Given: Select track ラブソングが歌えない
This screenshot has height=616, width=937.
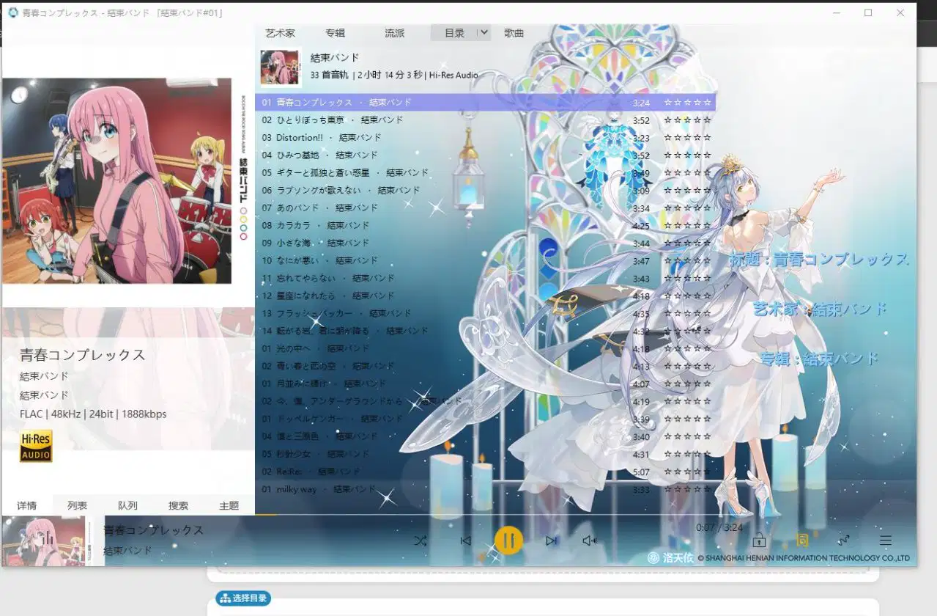Looking at the screenshot, I should (485, 191).
